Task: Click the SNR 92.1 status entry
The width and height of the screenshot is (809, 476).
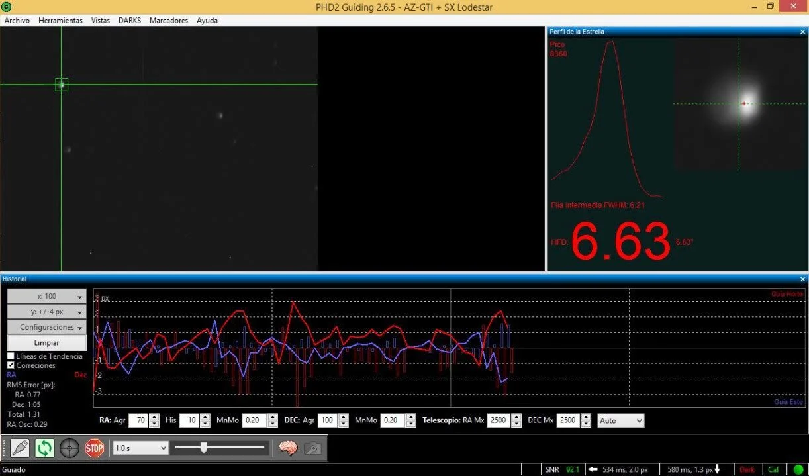Action: click(563, 470)
